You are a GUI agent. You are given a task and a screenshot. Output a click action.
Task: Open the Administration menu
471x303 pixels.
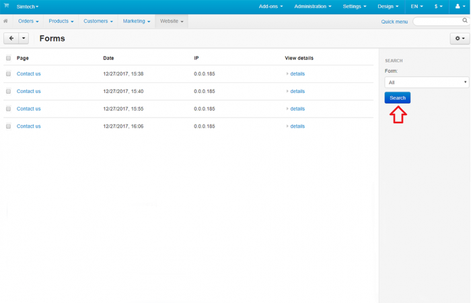click(x=313, y=6)
